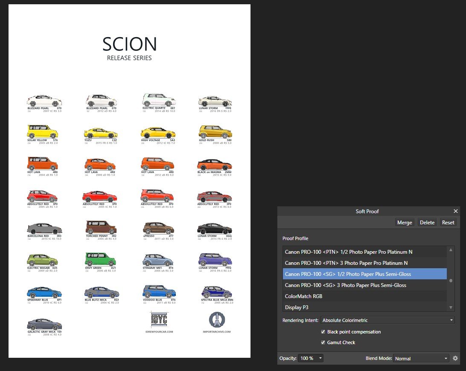
Task: Open the Rendering Intent dropdown
Action: click(387, 320)
